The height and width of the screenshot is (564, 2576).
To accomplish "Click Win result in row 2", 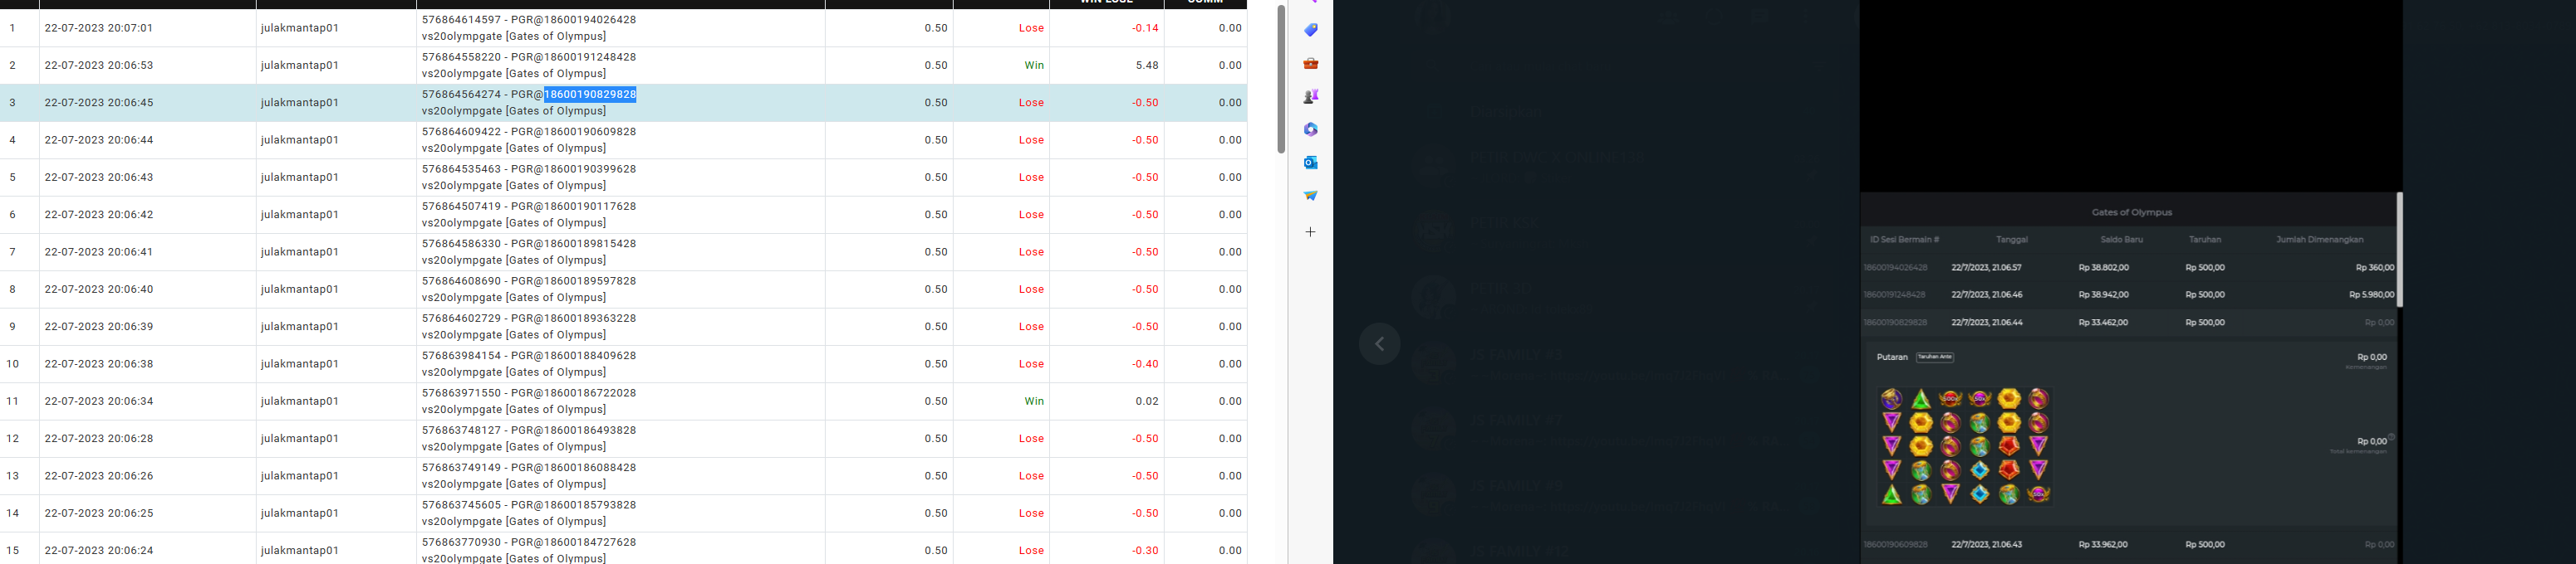I will pos(1034,65).
